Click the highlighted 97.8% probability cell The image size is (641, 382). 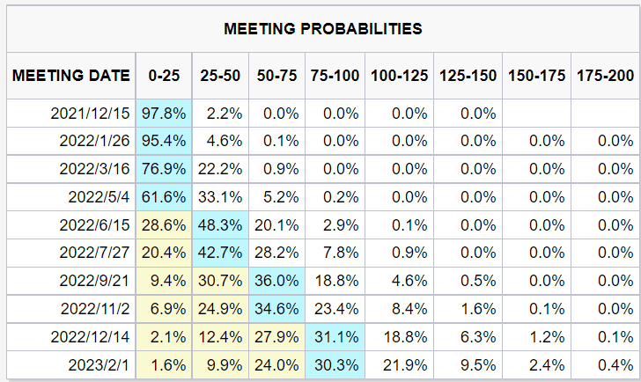click(x=164, y=114)
